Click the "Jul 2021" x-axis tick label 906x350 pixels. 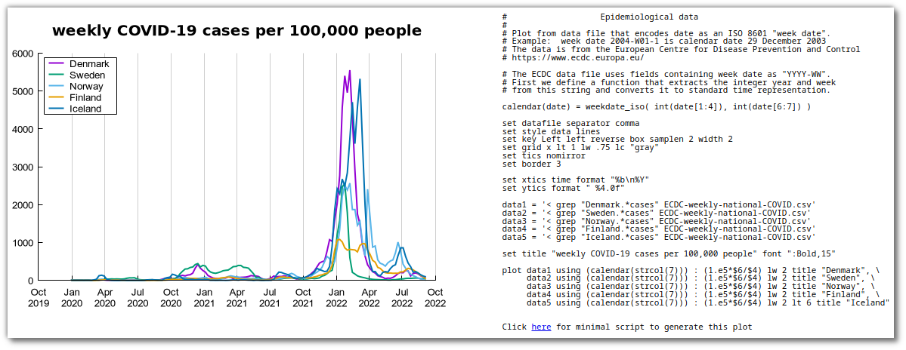[x=270, y=297]
